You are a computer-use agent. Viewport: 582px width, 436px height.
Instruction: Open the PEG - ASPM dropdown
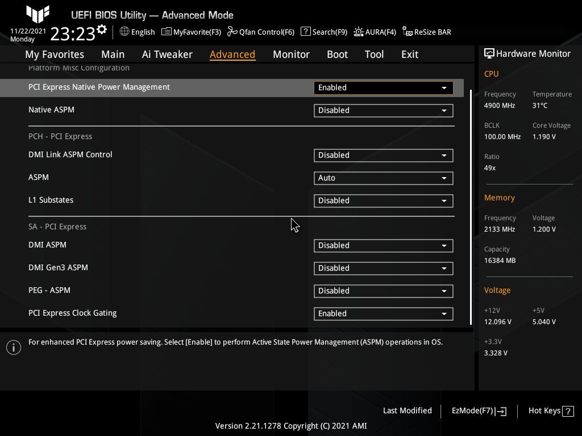coord(384,291)
